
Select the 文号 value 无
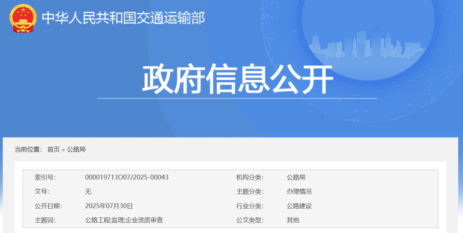pos(88,192)
